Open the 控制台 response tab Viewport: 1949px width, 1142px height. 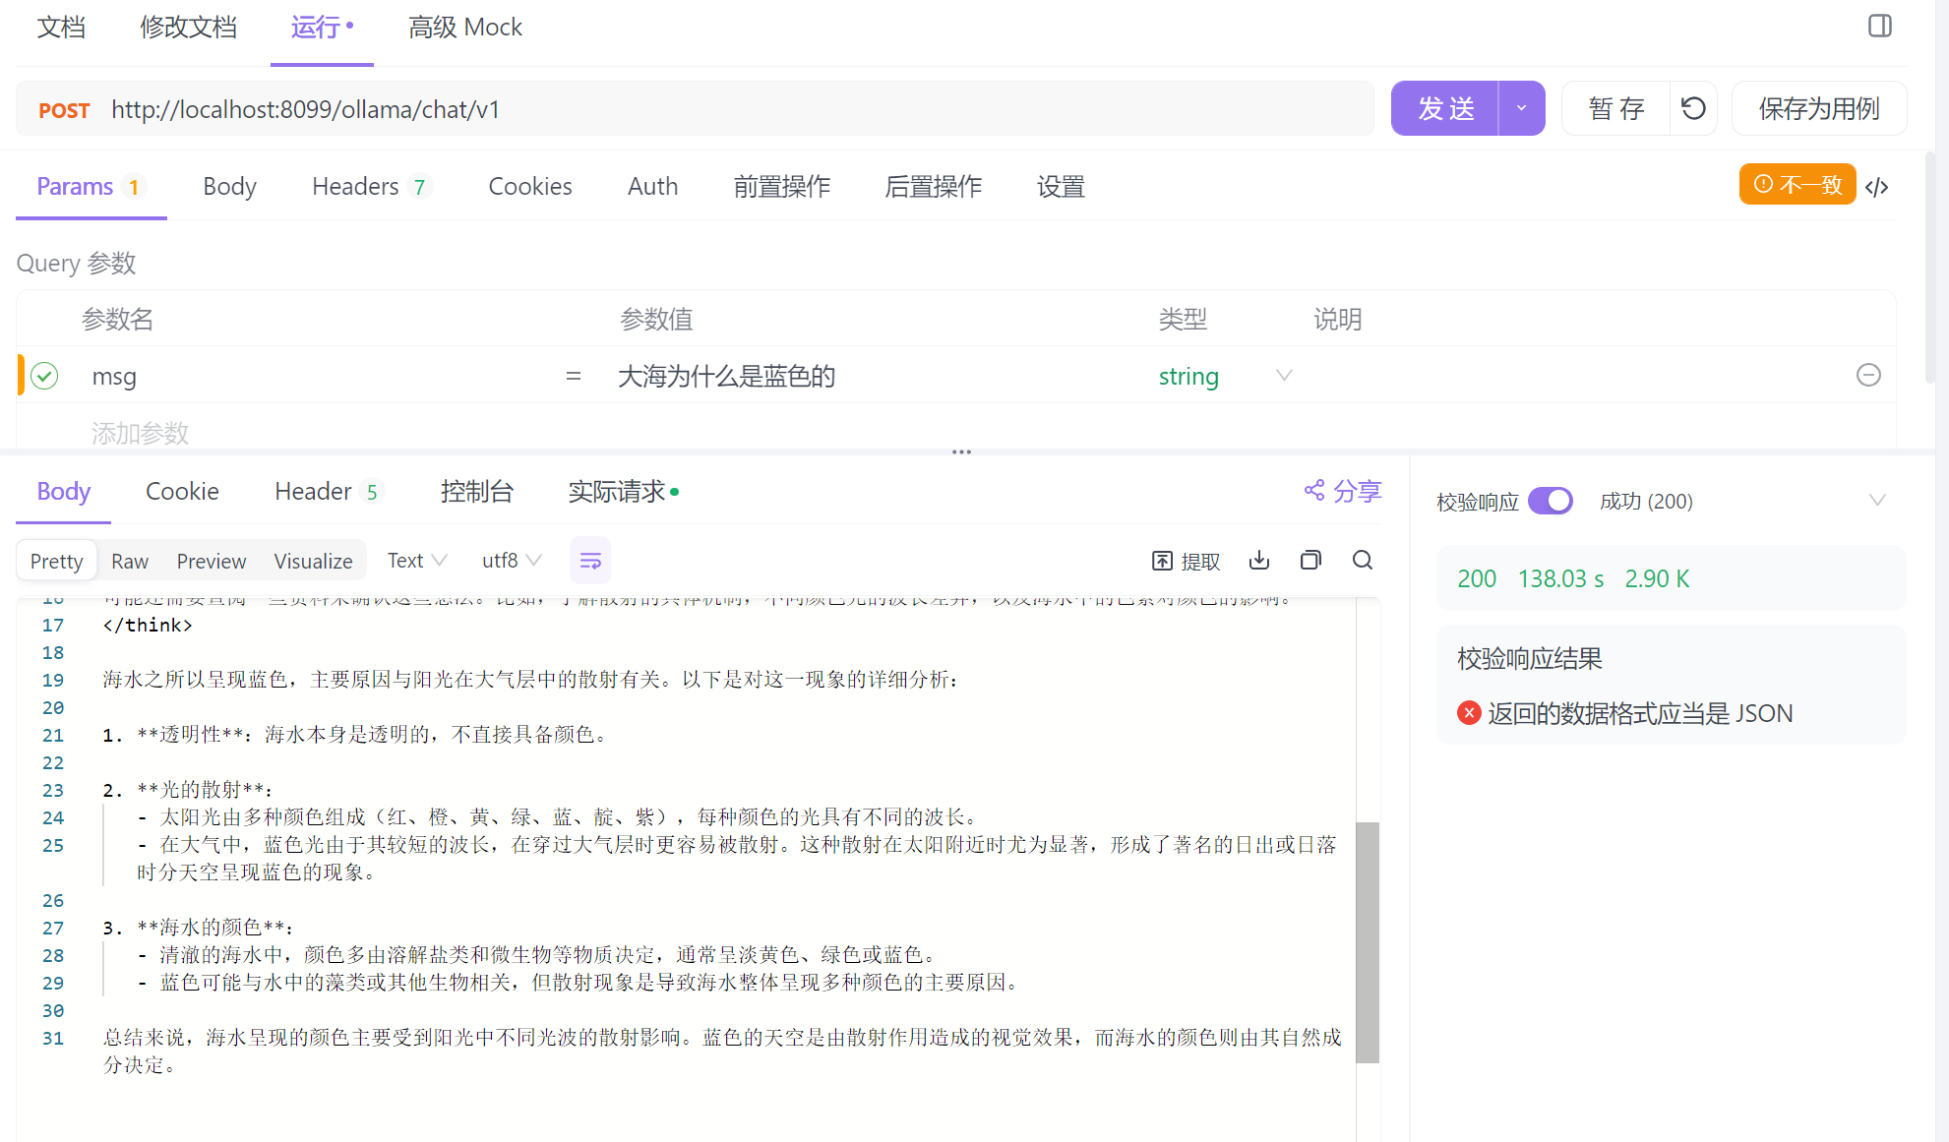pyautogui.click(x=476, y=491)
